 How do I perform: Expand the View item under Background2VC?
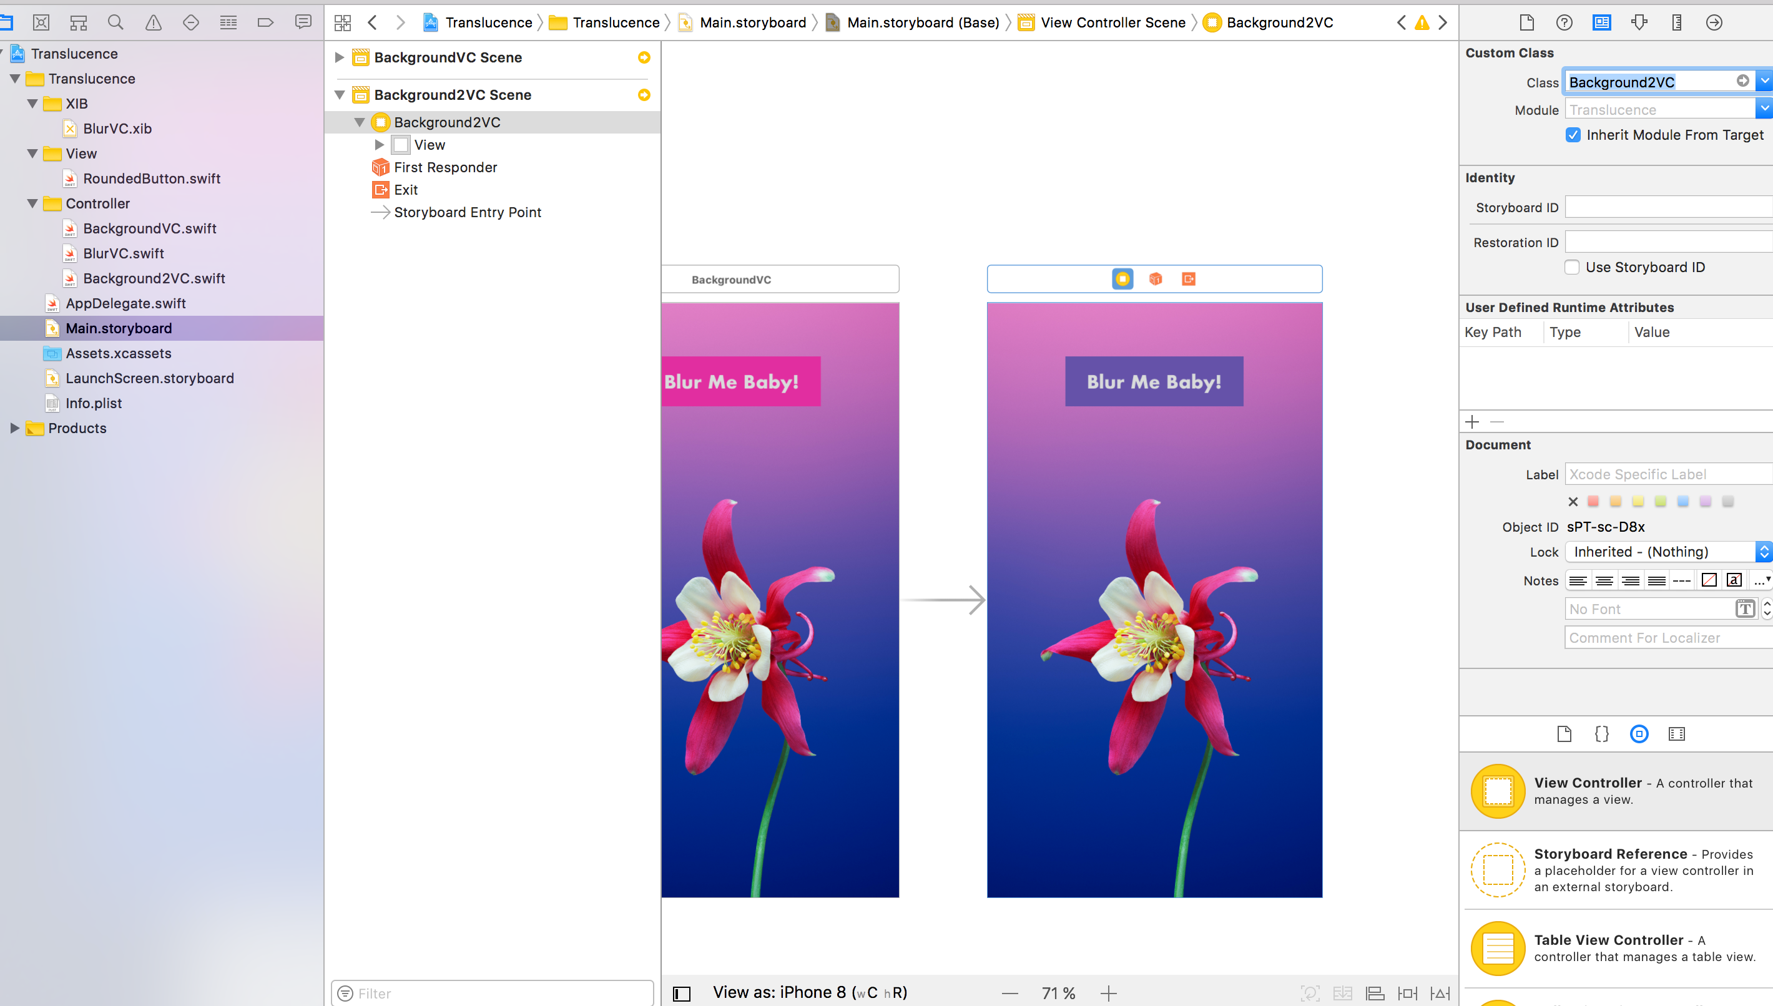(380, 144)
